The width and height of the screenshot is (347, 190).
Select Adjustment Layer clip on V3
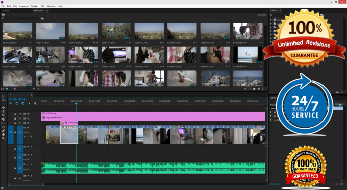pyautogui.click(x=153, y=118)
